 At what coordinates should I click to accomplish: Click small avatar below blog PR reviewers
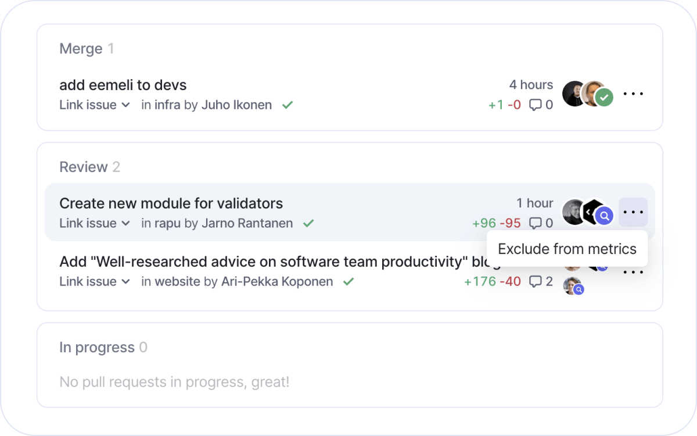[x=573, y=286]
